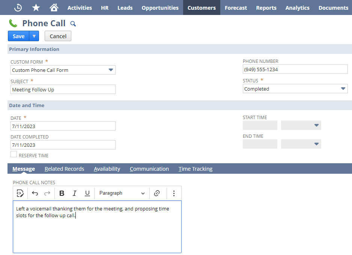Enable the Reserve Time checkbox
Viewport: 352px width, 255px height.
coord(14,154)
